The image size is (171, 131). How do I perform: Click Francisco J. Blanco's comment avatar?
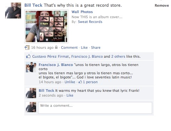pyautogui.click(x=31, y=67)
